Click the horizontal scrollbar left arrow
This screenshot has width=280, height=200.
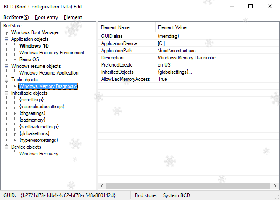102,186
